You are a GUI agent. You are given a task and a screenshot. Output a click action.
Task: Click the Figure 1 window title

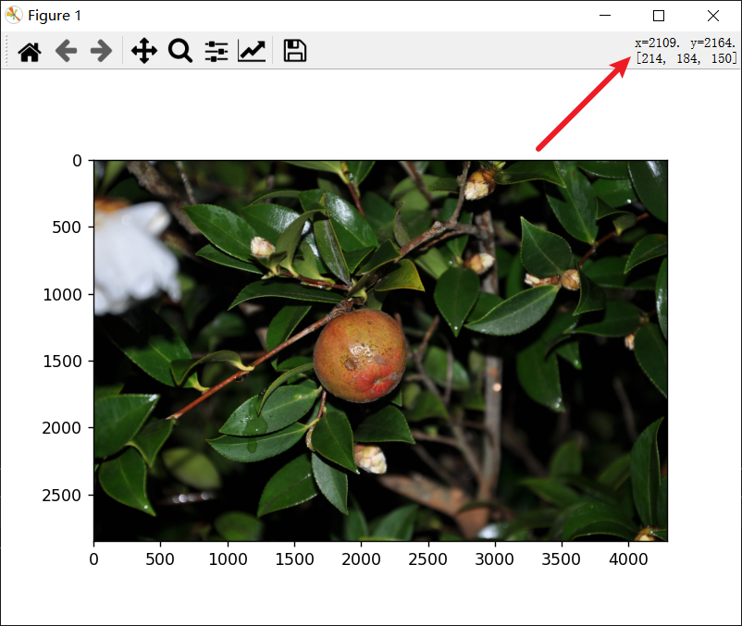click(x=55, y=16)
